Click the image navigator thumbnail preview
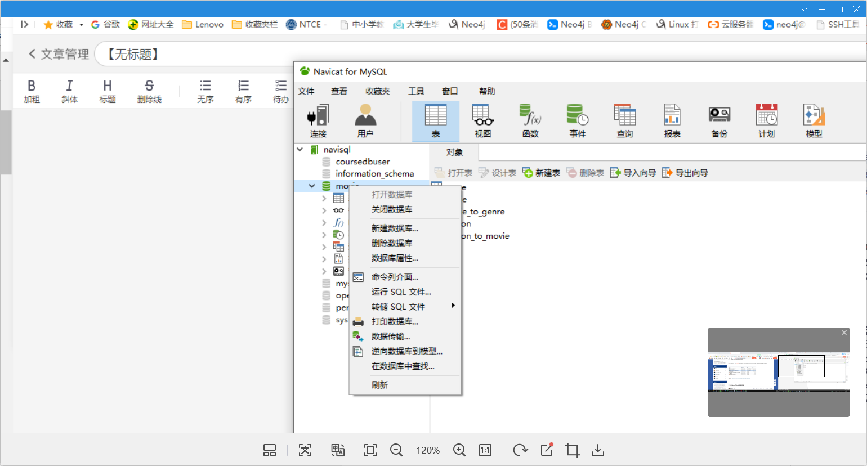Viewport: 867px width, 466px height. pos(779,372)
